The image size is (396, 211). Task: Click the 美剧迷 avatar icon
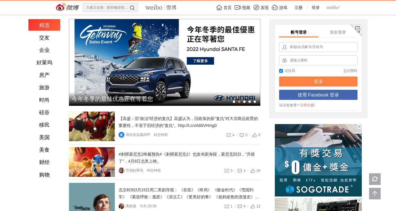pyautogui.click(x=121, y=206)
